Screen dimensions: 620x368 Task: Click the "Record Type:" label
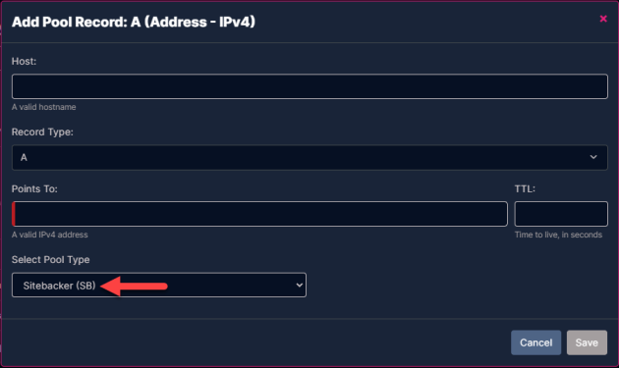42,131
